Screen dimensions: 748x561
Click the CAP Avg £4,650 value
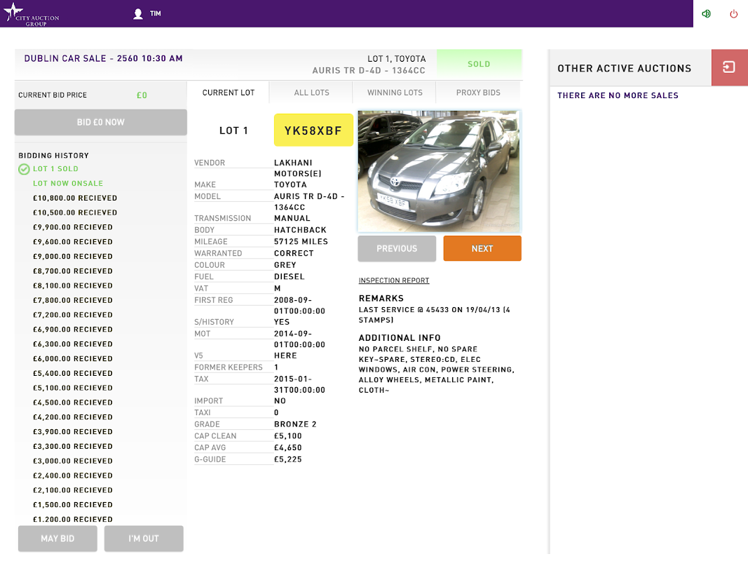pyautogui.click(x=288, y=447)
